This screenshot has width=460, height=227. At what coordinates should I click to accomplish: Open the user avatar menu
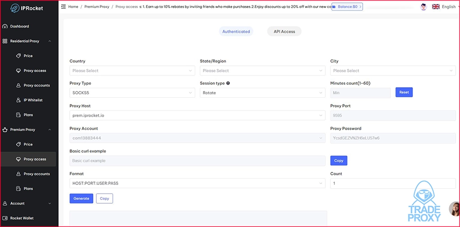coord(423,7)
